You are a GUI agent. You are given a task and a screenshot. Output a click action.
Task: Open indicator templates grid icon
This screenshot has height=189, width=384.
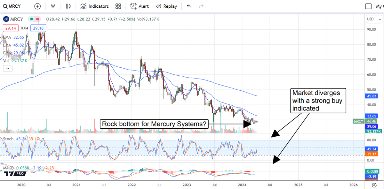point(118,6)
